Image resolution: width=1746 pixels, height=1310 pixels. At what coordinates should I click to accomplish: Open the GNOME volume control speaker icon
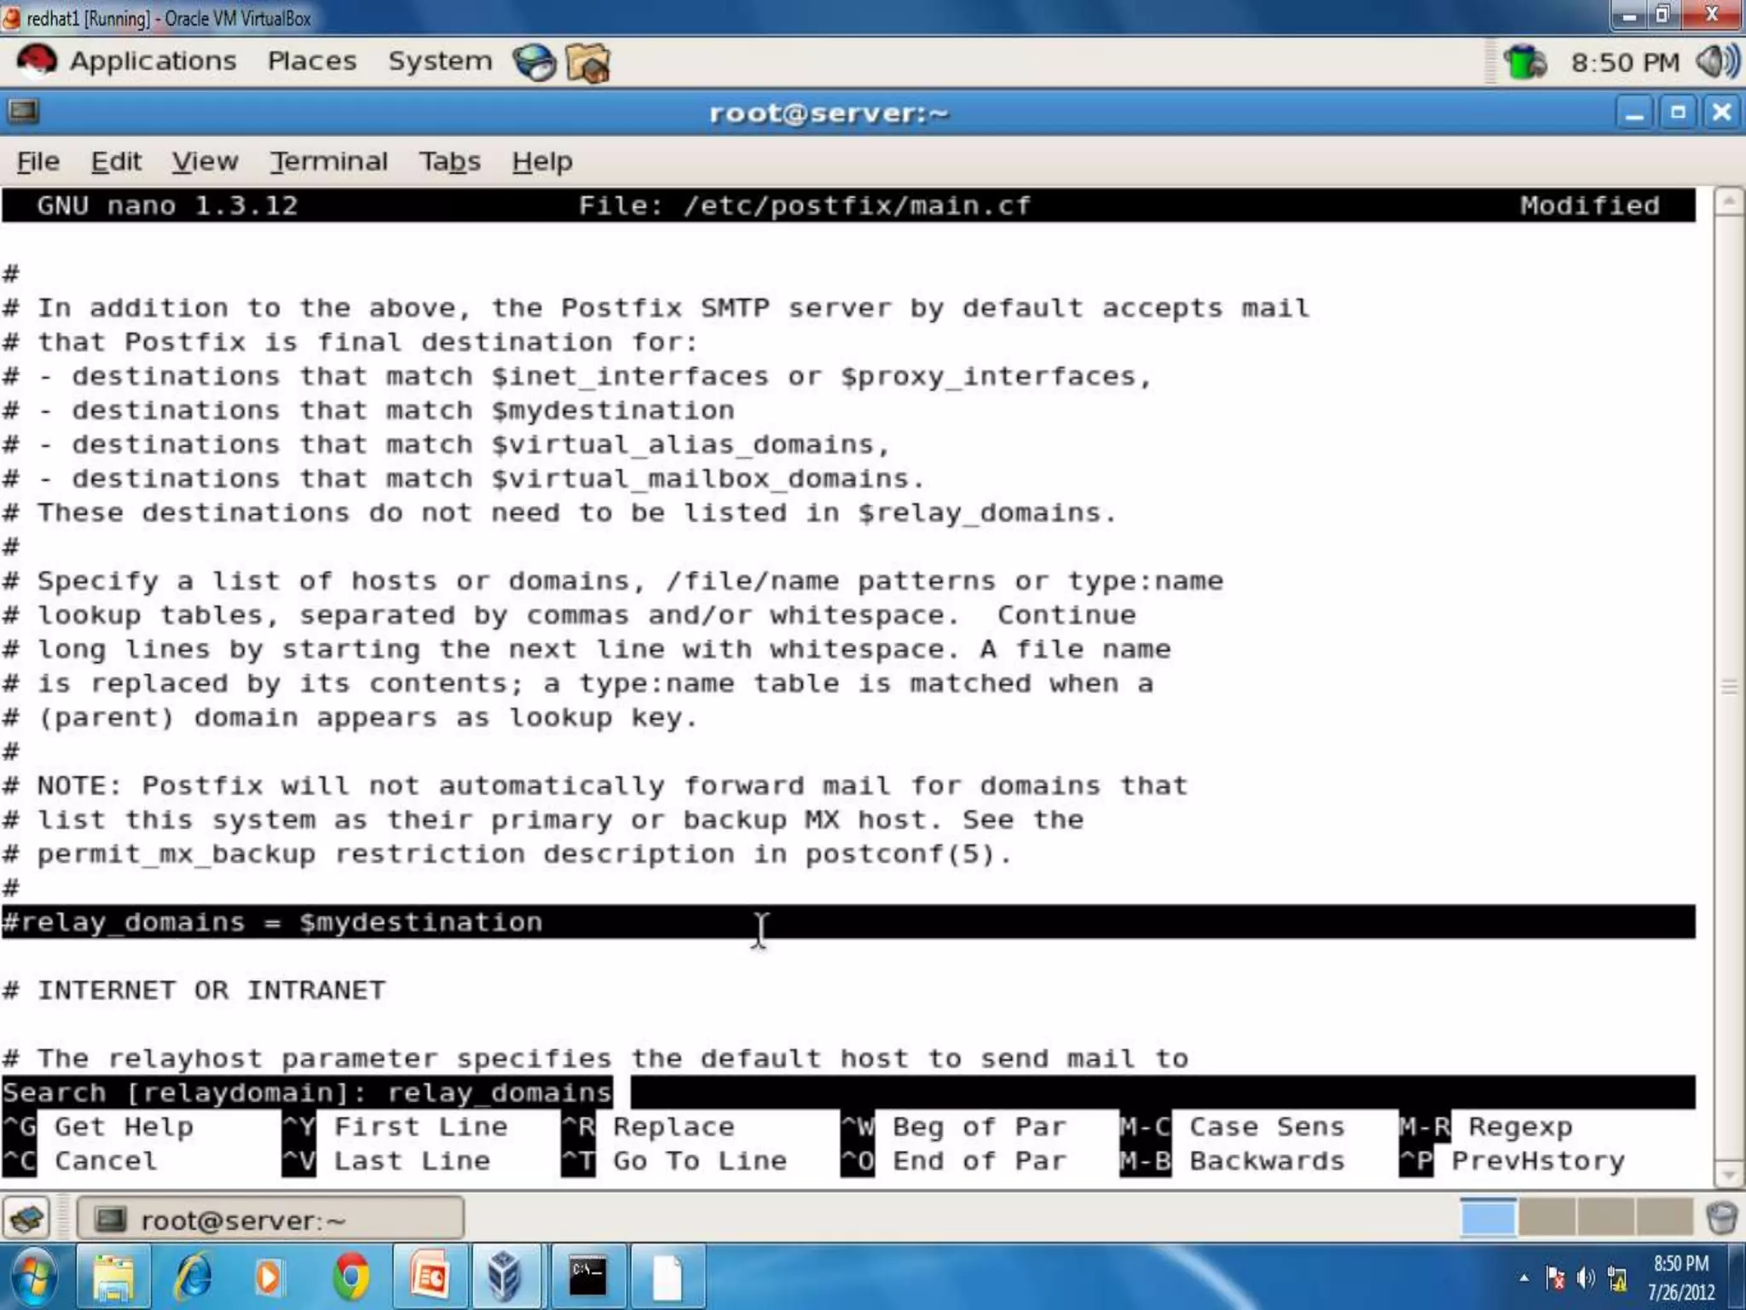tap(1717, 61)
